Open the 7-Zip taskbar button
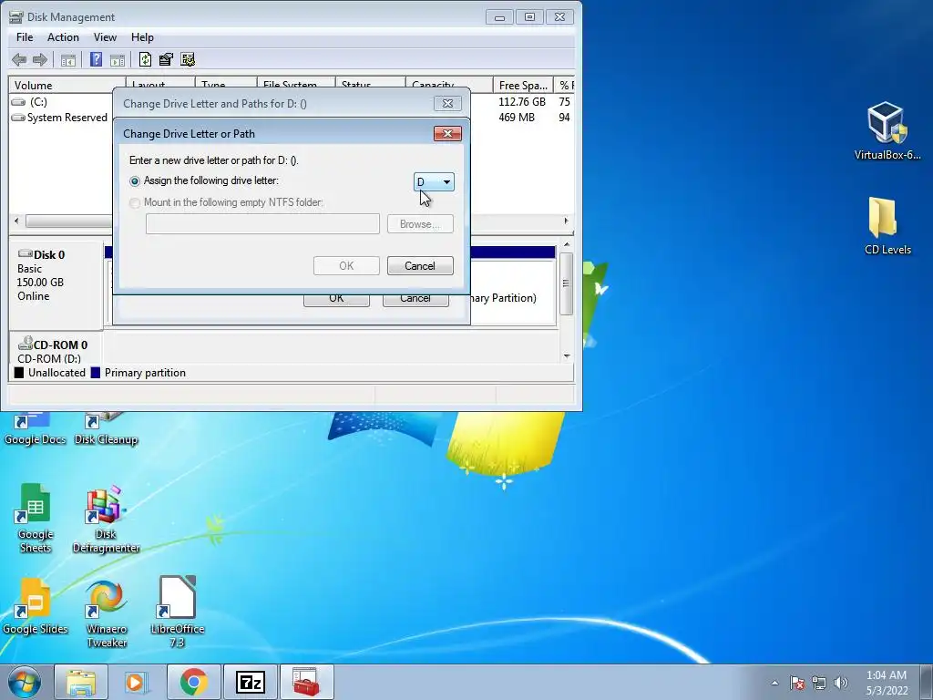933x700 pixels. [250, 682]
